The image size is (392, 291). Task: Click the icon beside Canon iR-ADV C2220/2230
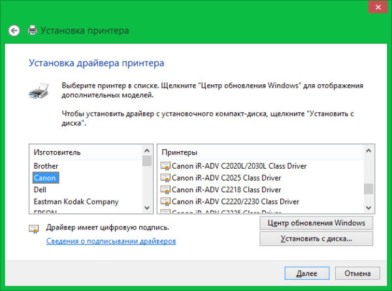(x=165, y=201)
